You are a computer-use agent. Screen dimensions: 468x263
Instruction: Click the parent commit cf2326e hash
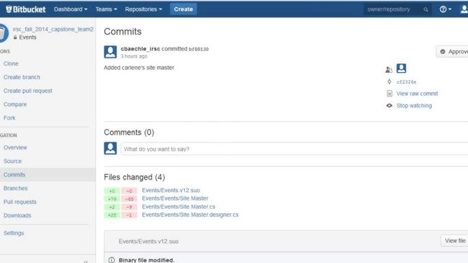(406, 82)
